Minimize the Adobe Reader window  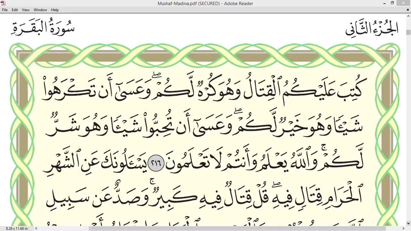click(x=384, y=3)
